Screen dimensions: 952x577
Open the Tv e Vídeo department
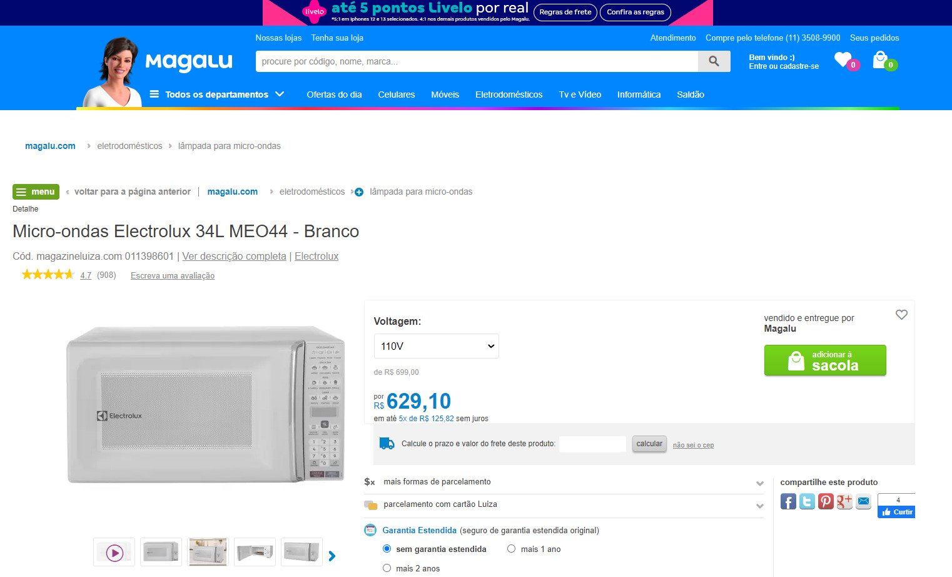[x=580, y=94]
